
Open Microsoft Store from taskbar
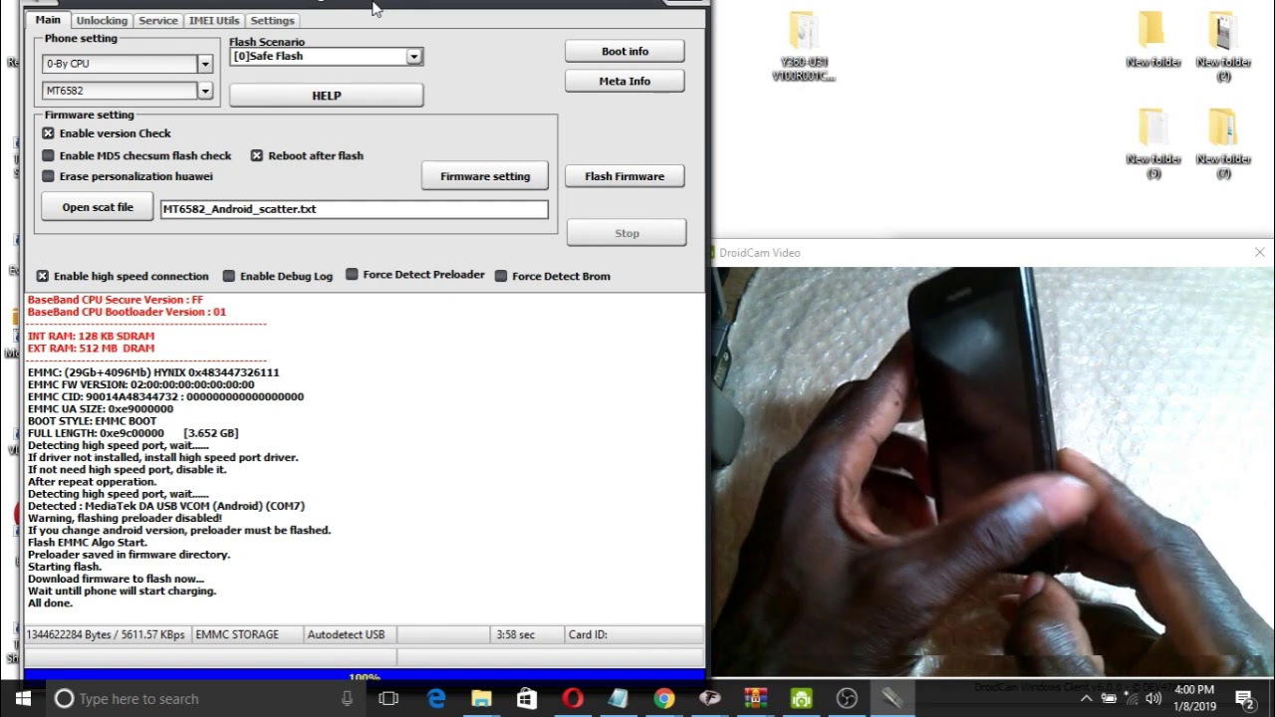pyautogui.click(x=527, y=699)
